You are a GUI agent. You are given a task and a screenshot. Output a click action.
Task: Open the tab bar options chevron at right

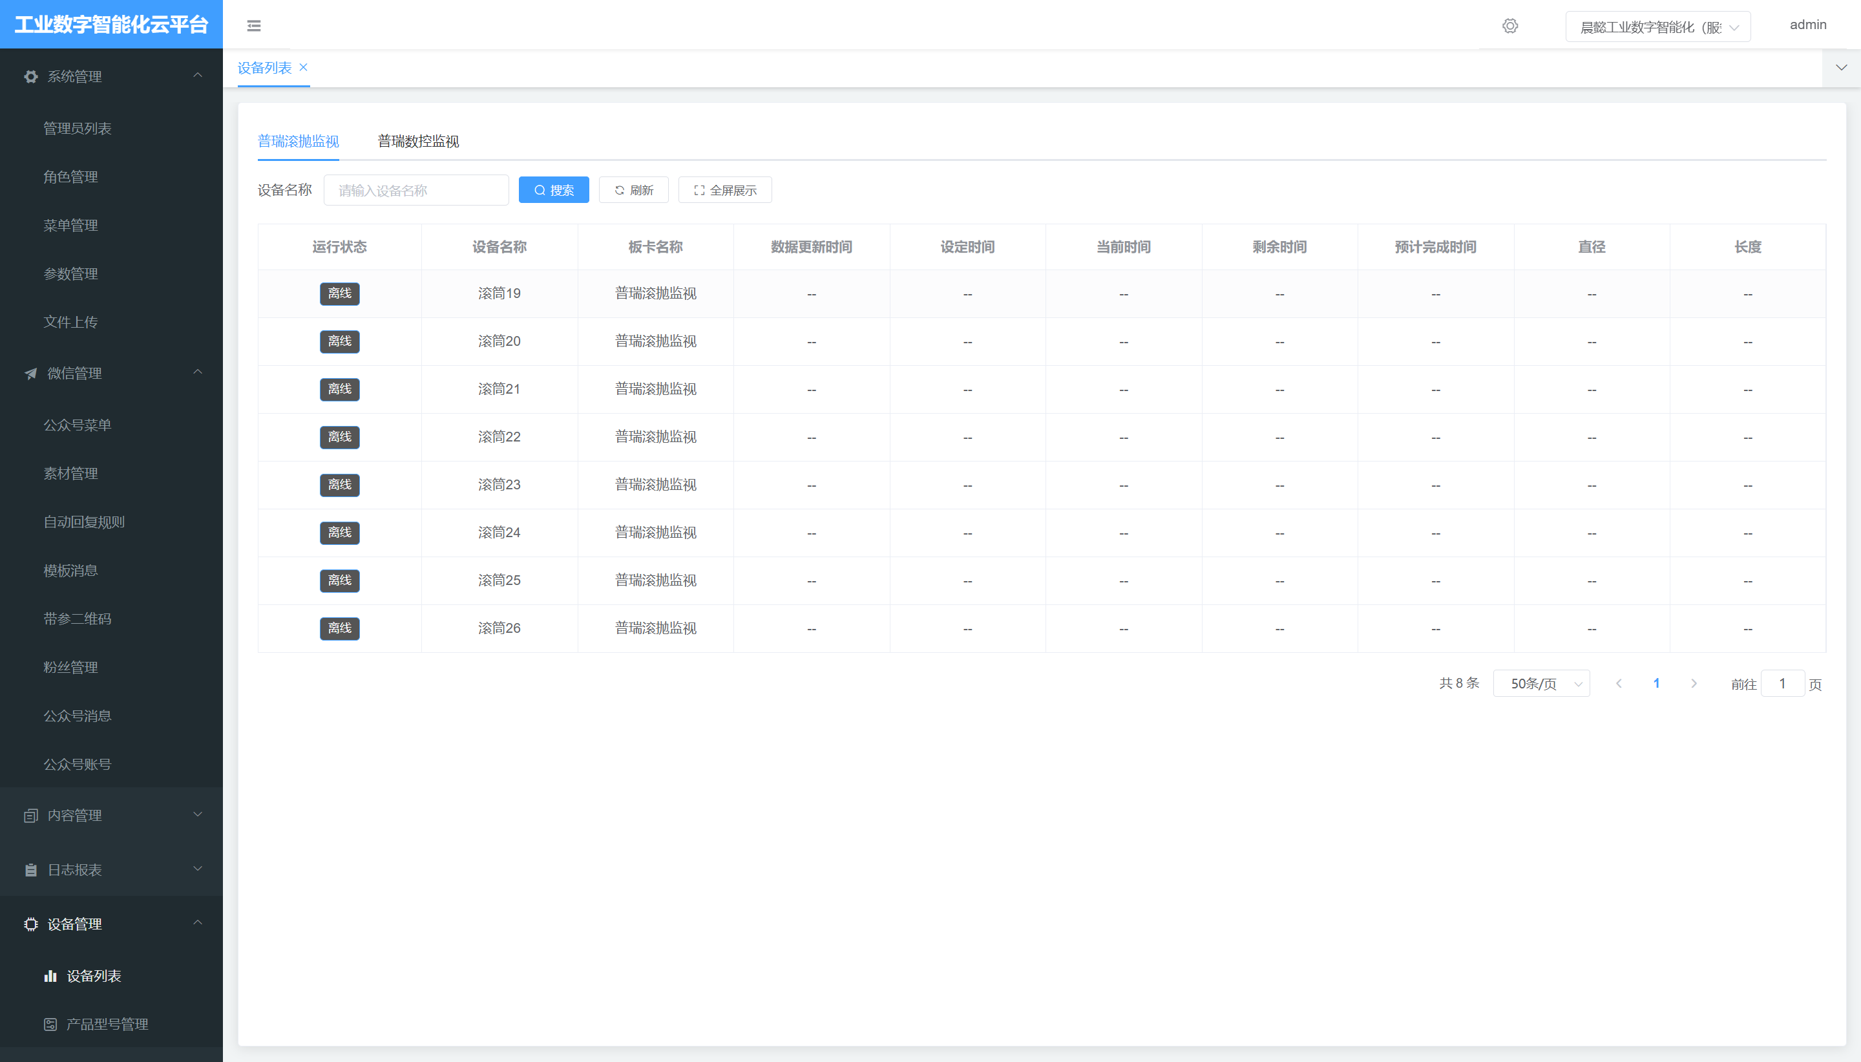1842,68
